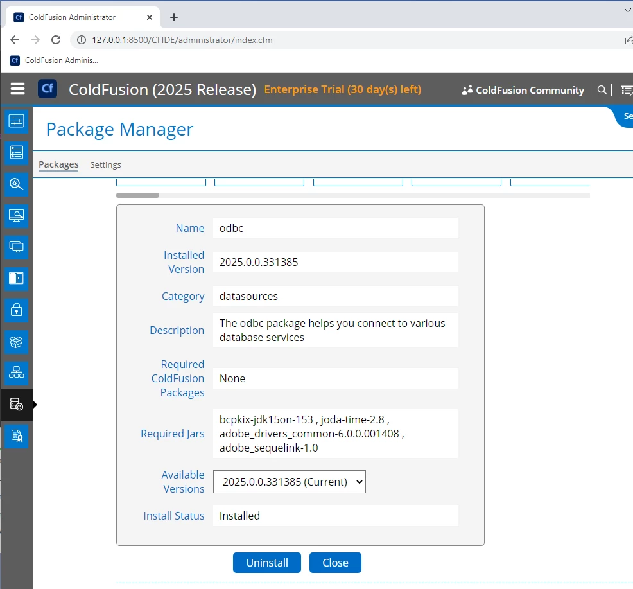Go back with browser back arrow

(x=15, y=40)
